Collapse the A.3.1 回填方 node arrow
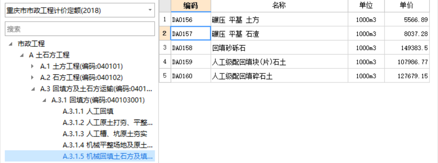 point(44,100)
